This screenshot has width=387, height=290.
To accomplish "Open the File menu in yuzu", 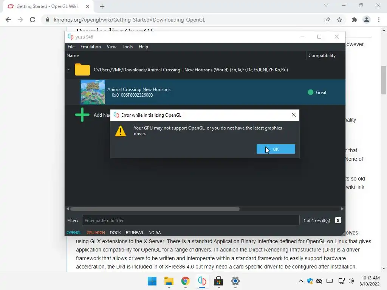I will 71,46.
